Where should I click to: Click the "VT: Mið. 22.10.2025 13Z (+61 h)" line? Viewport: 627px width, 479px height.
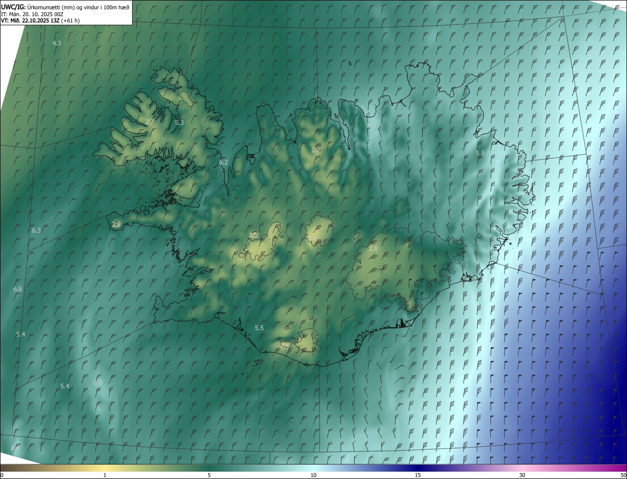click(40, 21)
